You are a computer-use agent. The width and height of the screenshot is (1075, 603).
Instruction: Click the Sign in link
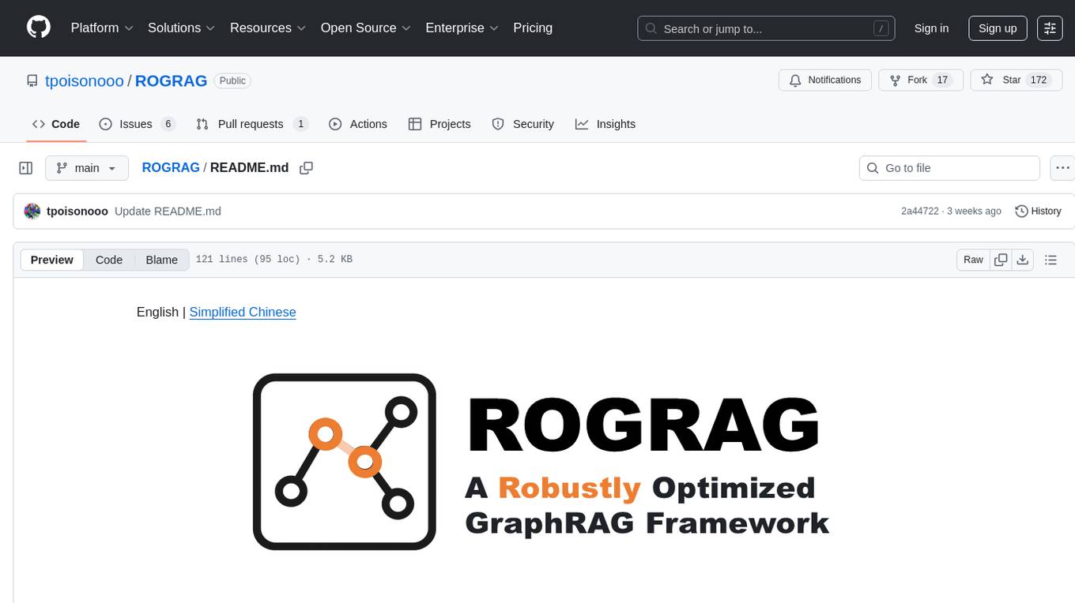[931, 28]
